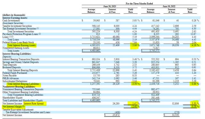Select the "Brokered Deposits" row label
205x119 pixels.
[12, 67]
